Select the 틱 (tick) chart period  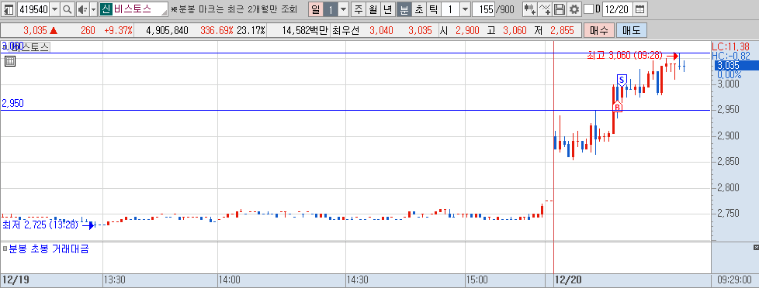tap(433, 9)
